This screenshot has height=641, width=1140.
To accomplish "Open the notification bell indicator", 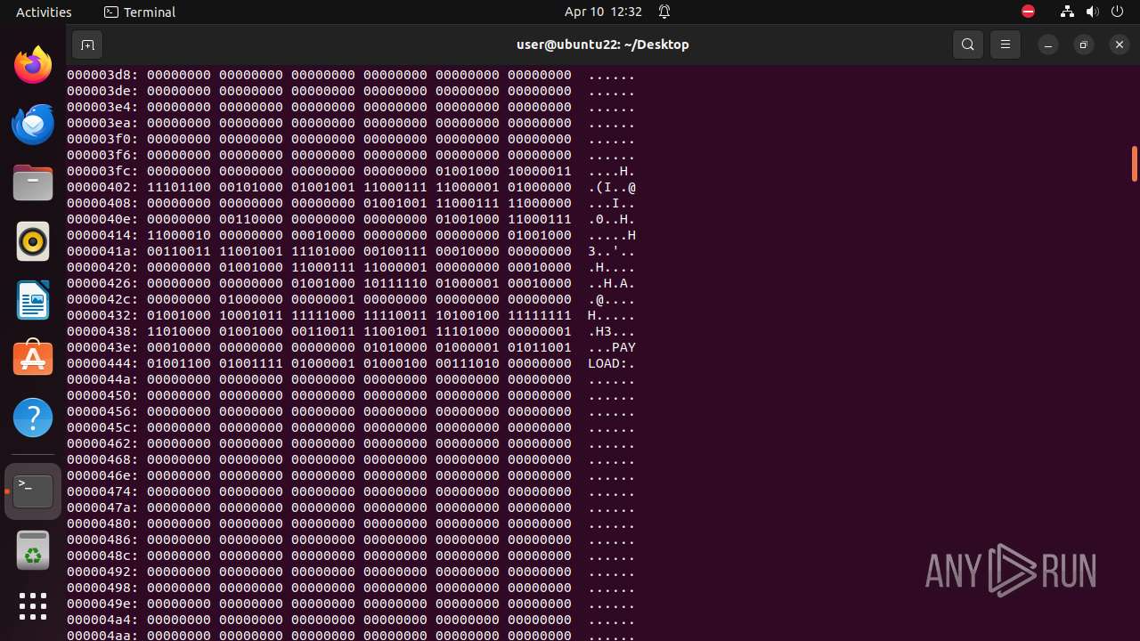I will pyautogui.click(x=664, y=12).
